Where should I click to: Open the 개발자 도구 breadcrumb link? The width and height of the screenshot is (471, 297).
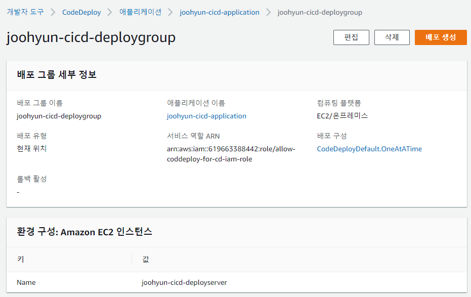tap(25, 12)
